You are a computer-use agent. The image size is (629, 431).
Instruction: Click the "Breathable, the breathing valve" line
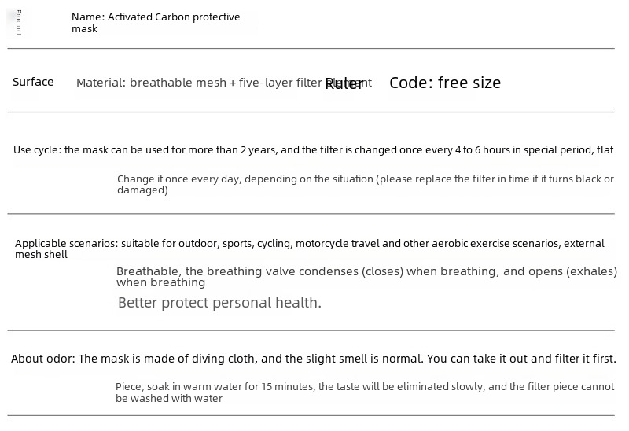point(366,271)
